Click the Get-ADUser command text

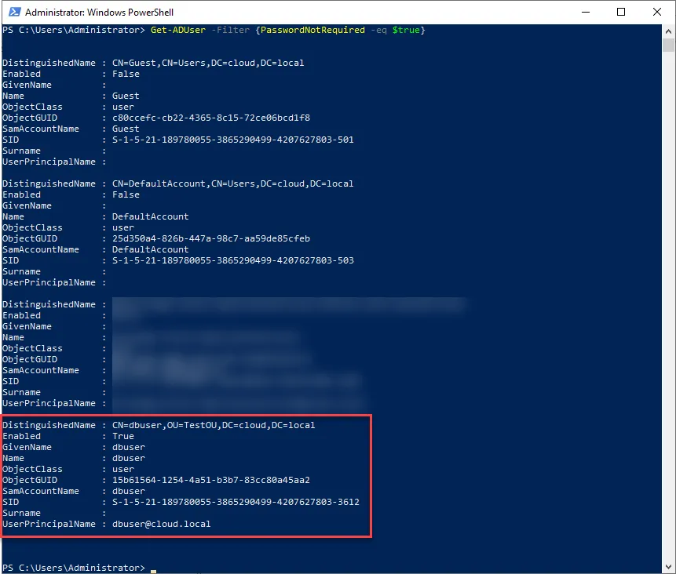[x=178, y=30]
